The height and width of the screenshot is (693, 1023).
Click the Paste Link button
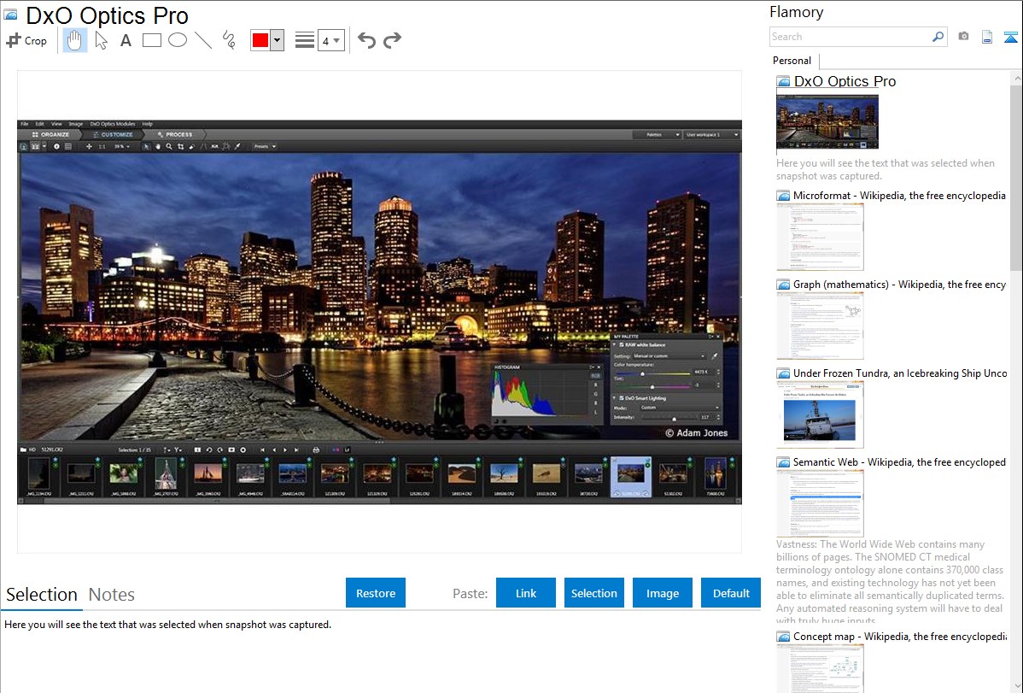pyautogui.click(x=526, y=593)
